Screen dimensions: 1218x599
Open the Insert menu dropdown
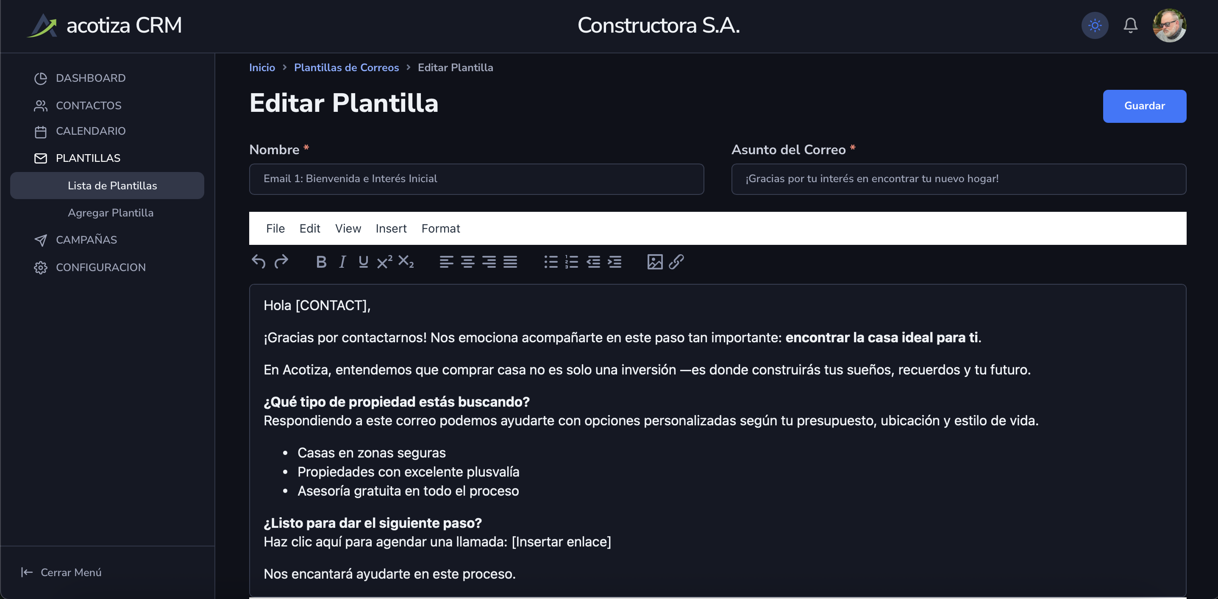[x=391, y=228]
